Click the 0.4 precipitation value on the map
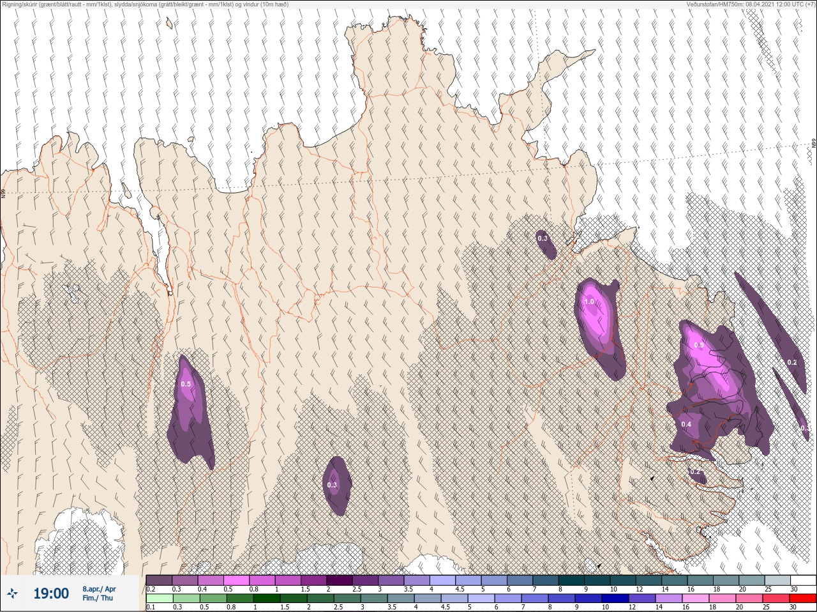This screenshot has height=612, width=817. (x=686, y=424)
